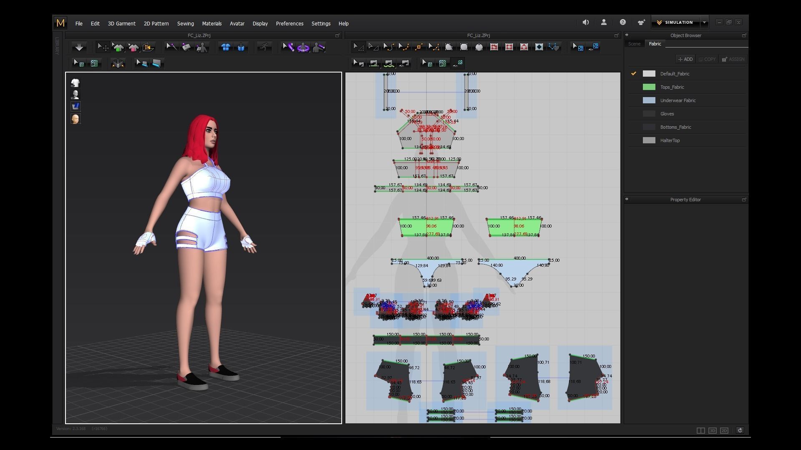Select the Edit Sewing tool
The height and width of the screenshot is (450, 801).
(358, 63)
